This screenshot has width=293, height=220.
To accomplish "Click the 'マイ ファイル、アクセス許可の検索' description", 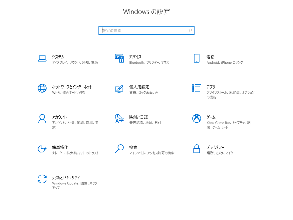I will click(x=152, y=153).
